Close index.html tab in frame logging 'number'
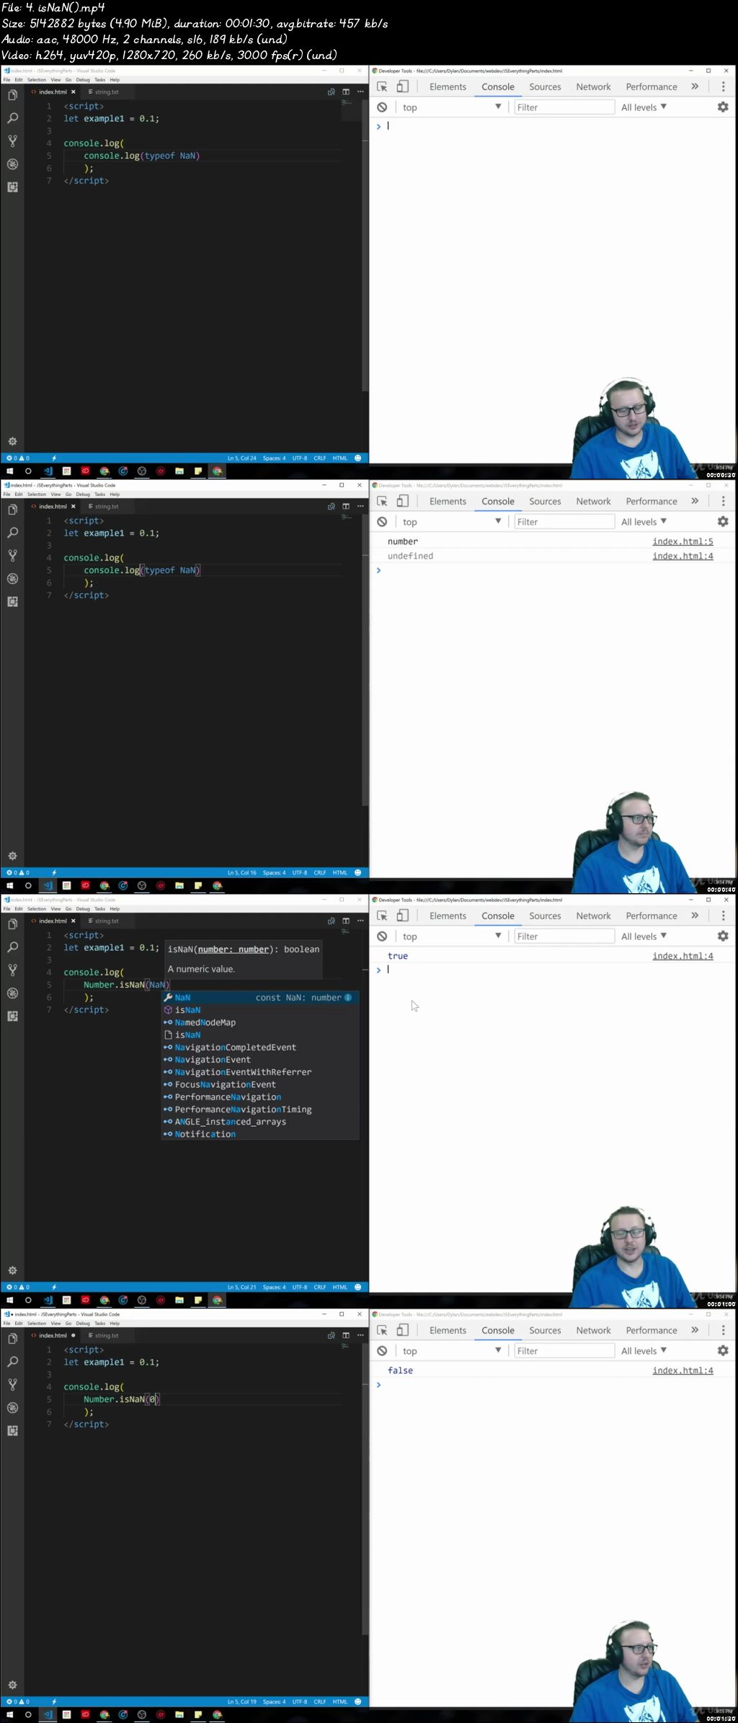Viewport: 738px width, 1723px height. pyautogui.click(x=73, y=506)
